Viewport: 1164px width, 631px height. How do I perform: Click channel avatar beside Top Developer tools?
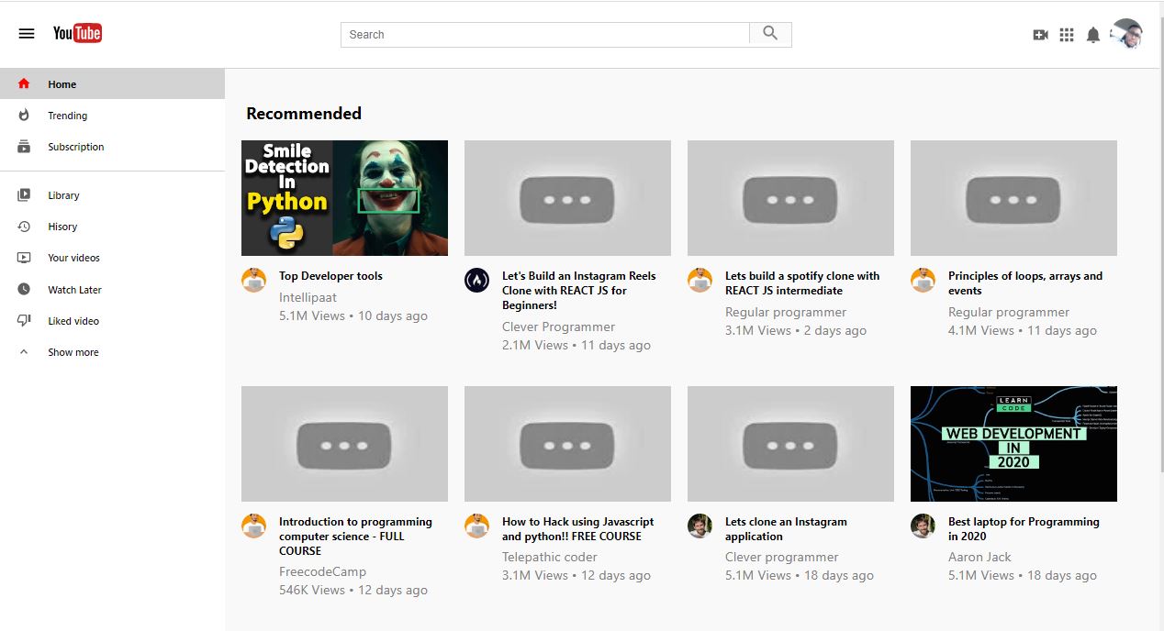[254, 281]
